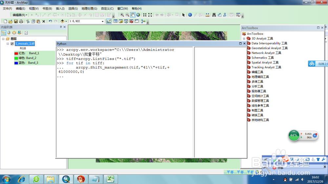328x184 pixels.
Task: Click the Paste clipboard icon
Action: coord(38,21)
